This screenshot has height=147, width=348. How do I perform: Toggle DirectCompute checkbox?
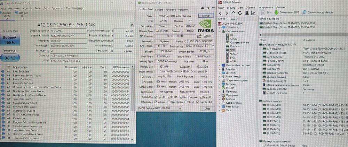tap(181, 97)
